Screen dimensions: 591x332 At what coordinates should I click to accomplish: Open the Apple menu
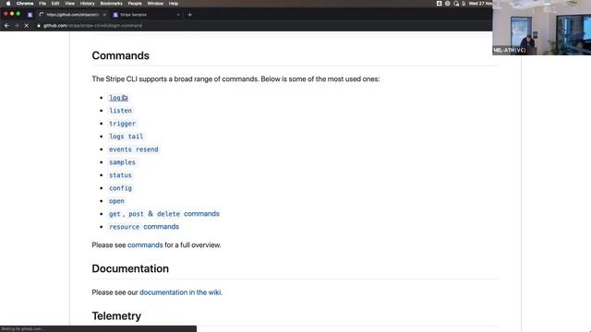(8, 4)
